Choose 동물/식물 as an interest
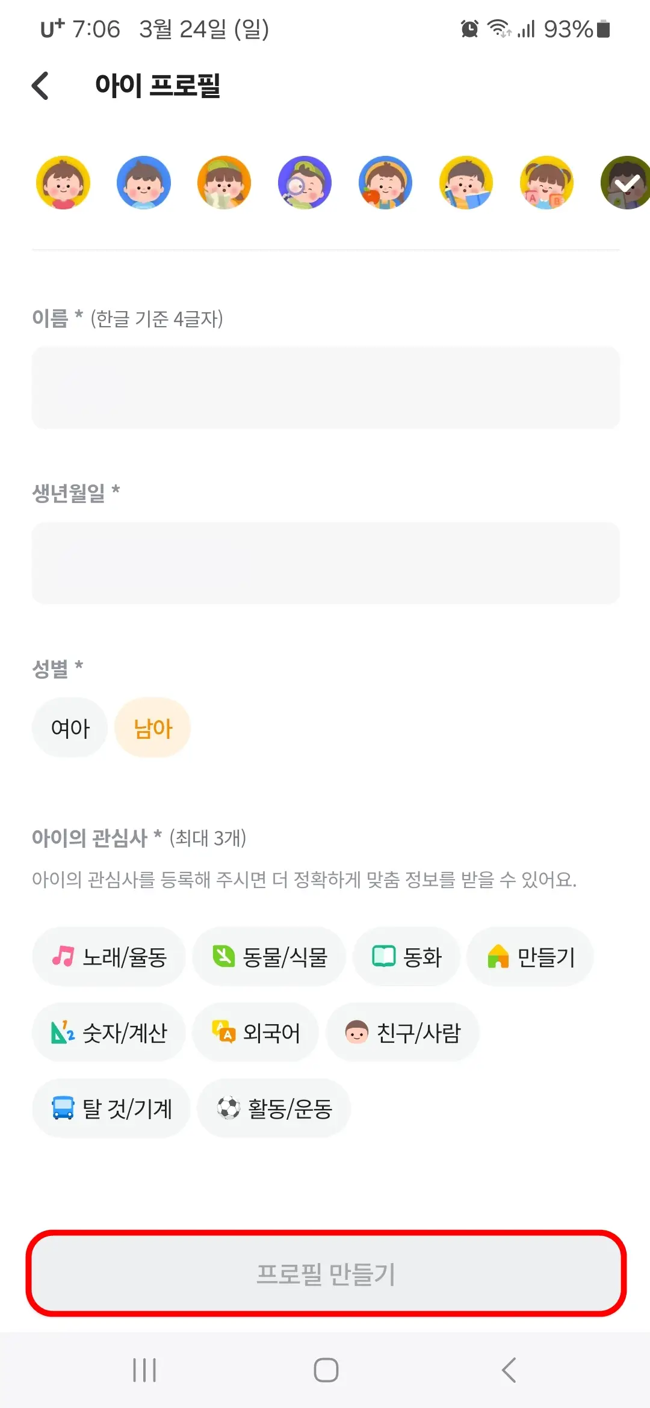Image resolution: width=650 pixels, height=1408 pixels. coord(269,957)
